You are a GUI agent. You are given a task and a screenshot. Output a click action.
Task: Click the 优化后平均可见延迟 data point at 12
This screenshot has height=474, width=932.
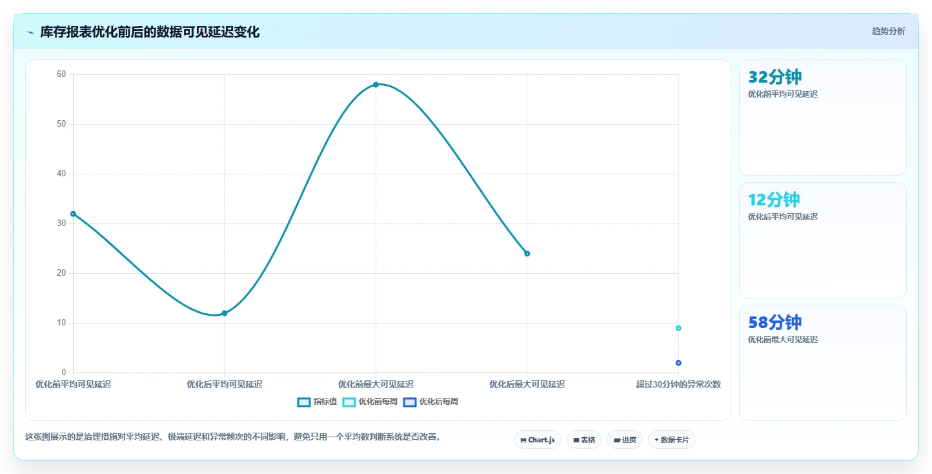tap(225, 313)
